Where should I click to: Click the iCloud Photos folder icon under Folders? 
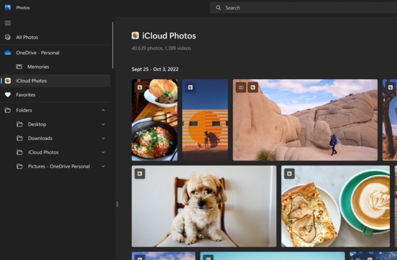[19, 152]
